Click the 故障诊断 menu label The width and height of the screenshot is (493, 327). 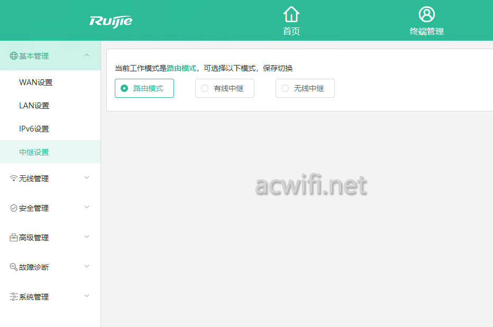[x=34, y=267]
